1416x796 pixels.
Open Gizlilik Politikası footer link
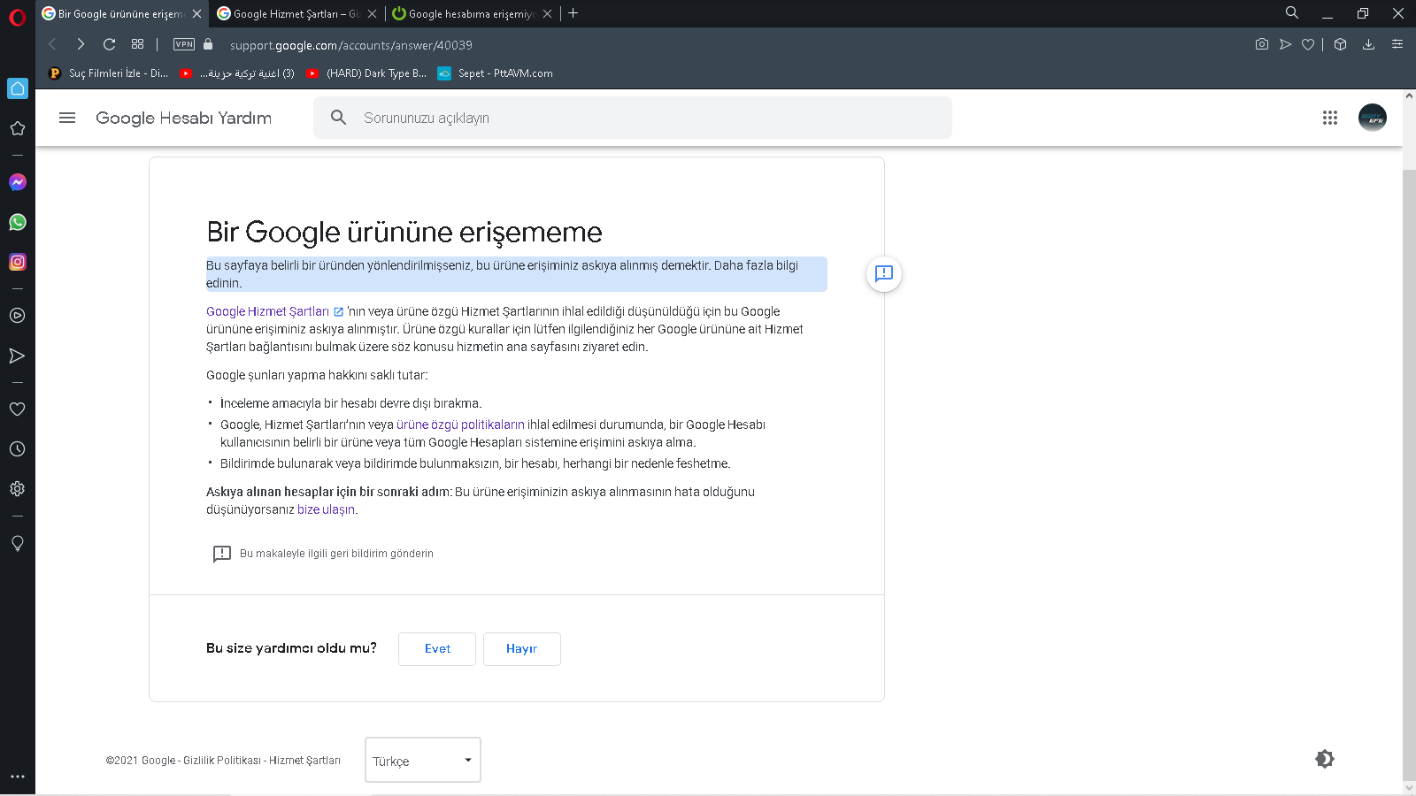point(221,761)
